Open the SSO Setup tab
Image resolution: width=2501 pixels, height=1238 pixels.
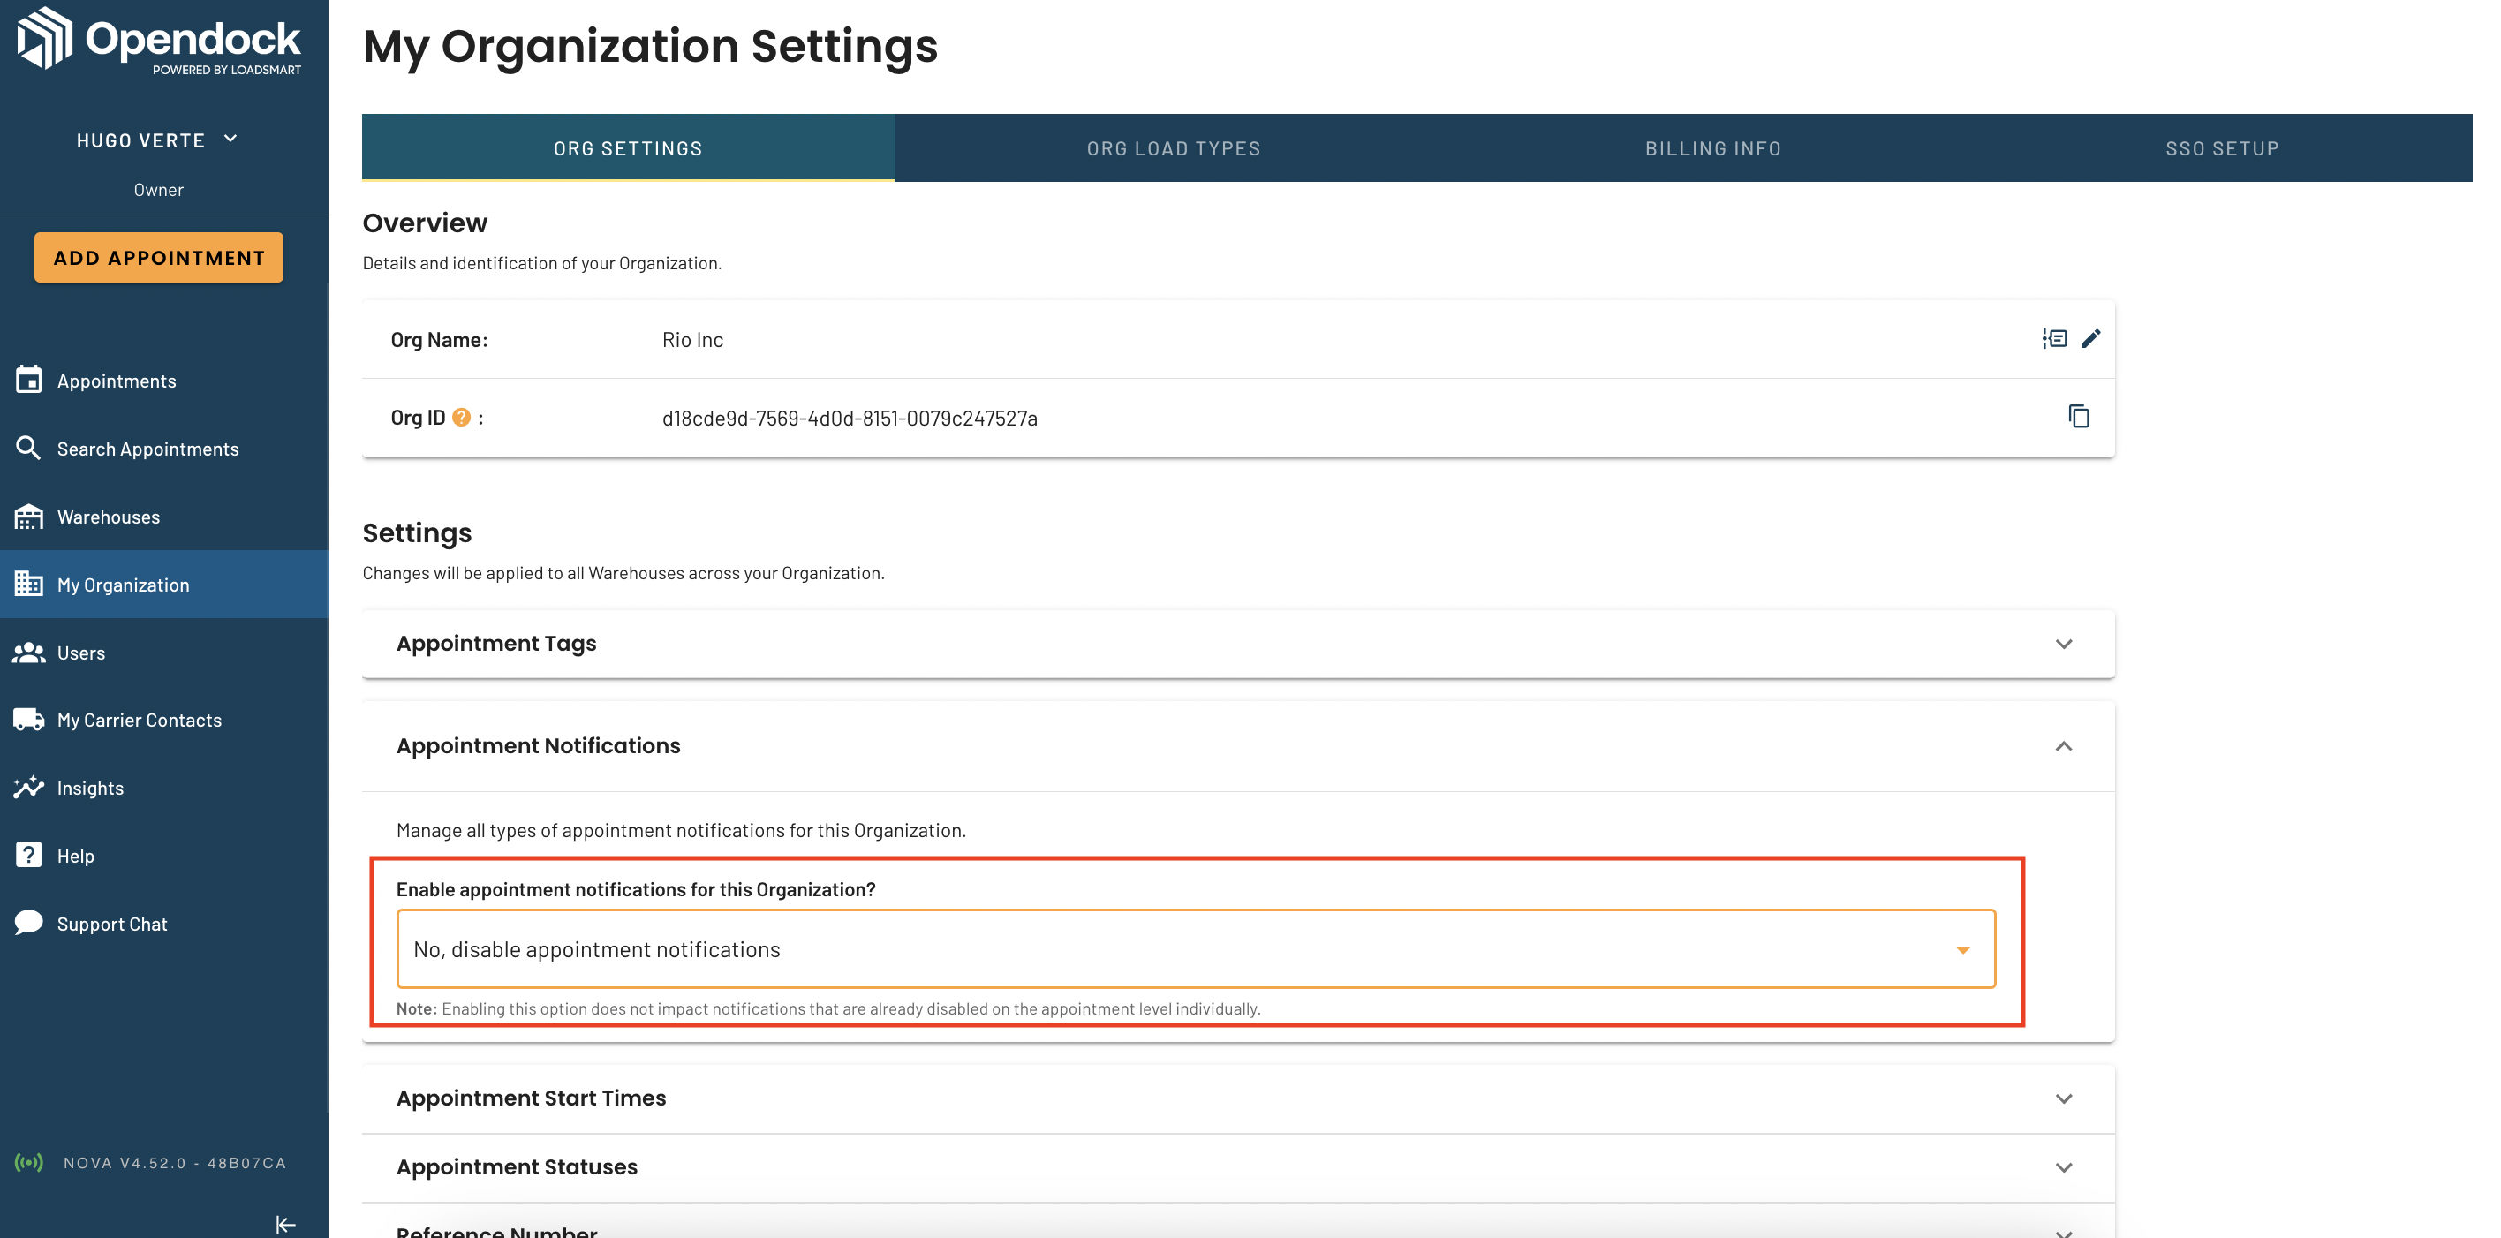click(x=2222, y=147)
